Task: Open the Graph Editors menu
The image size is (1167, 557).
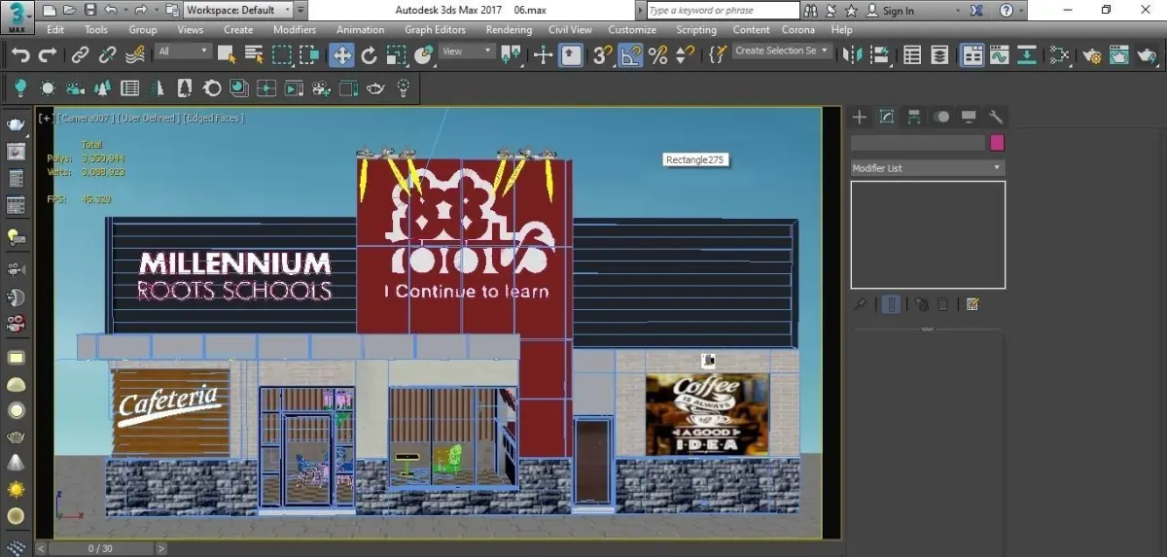Action: (436, 30)
